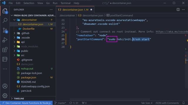
Task: Open the Manage gear icon
Action: click(x=5, y=95)
